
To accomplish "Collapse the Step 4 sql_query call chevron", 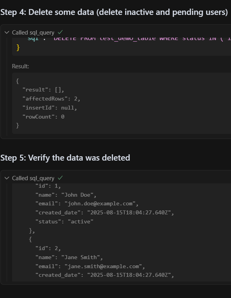I will tap(7, 33).
